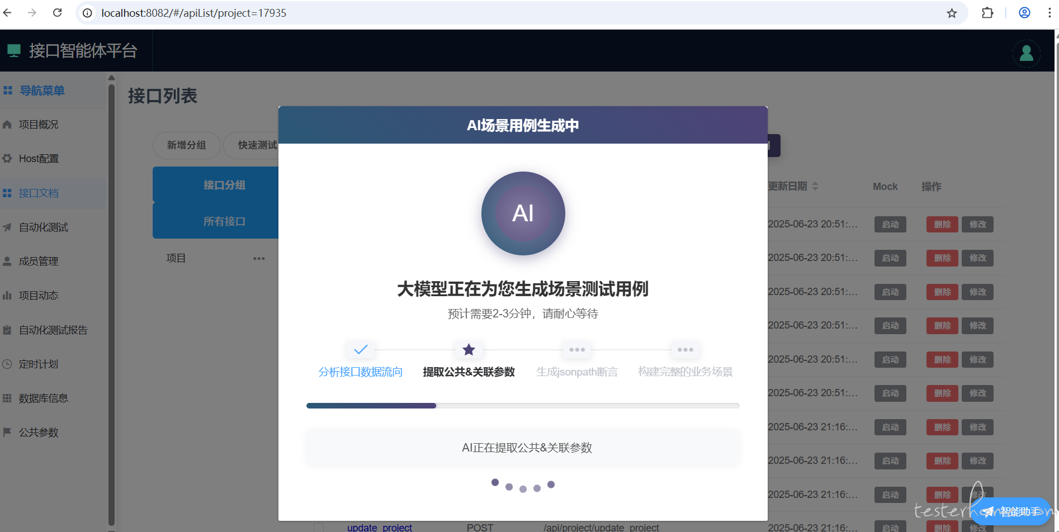Click the 操作 column header
1059x532 pixels.
tap(932, 187)
